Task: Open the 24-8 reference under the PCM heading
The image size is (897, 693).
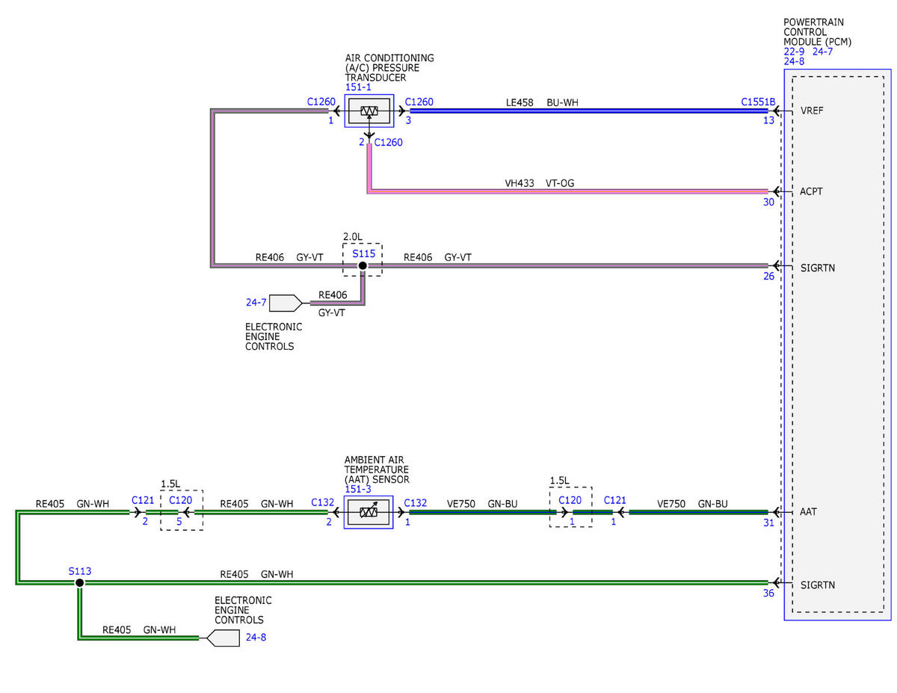Action: click(x=794, y=61)
